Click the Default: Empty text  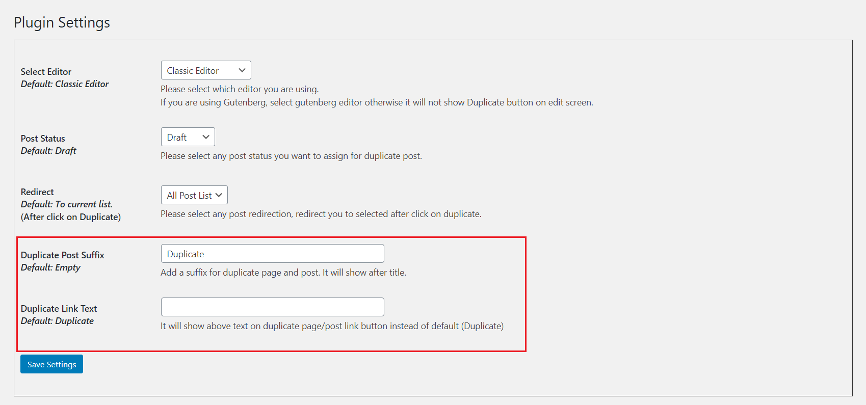pyautogui.click(x=50, y=267)
